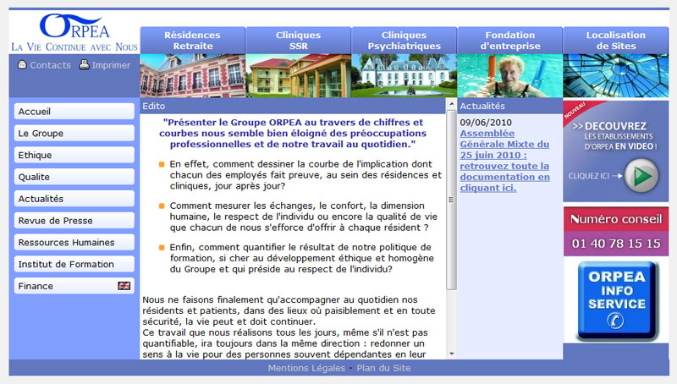Click the news date 09/06/2010
Screen dimensions: 677x384
(x=486, y=123)
